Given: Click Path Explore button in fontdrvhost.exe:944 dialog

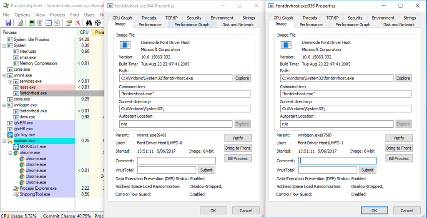Looking at the screenshot, I should coord(242,78).
